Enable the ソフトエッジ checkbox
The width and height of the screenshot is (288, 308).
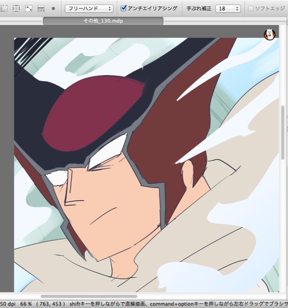pyautogui.click(x=250, y=9)
